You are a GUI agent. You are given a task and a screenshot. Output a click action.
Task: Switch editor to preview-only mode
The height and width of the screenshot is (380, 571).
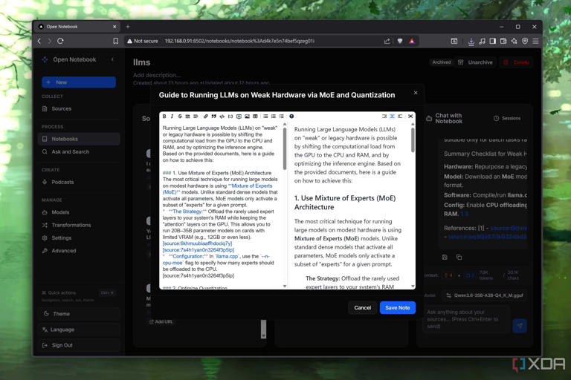(x=400, y=117)
